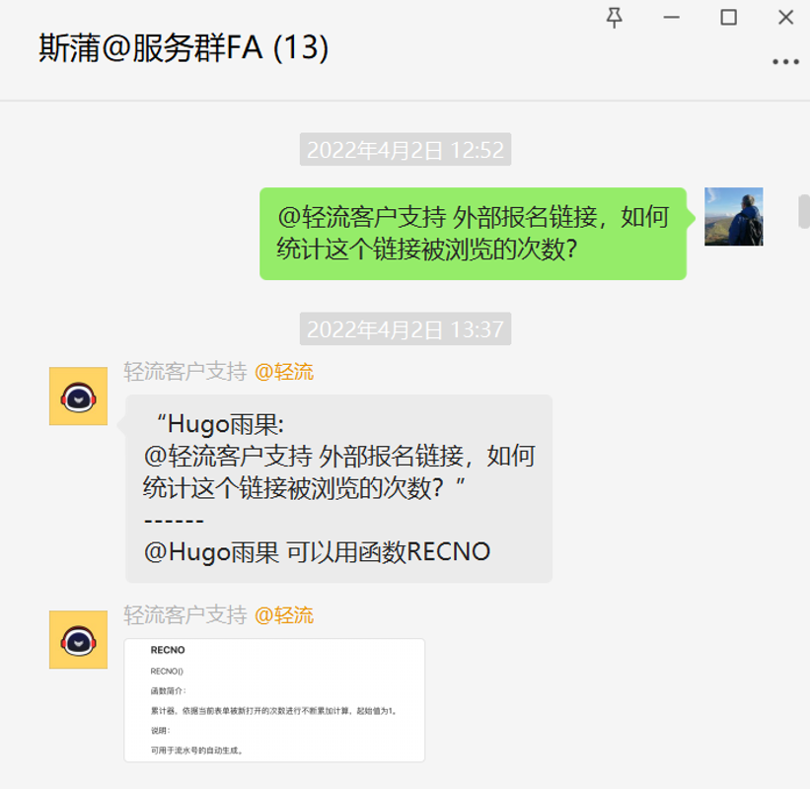Click the 2022年4月2日 12:52 timestamp

point(405,150)
